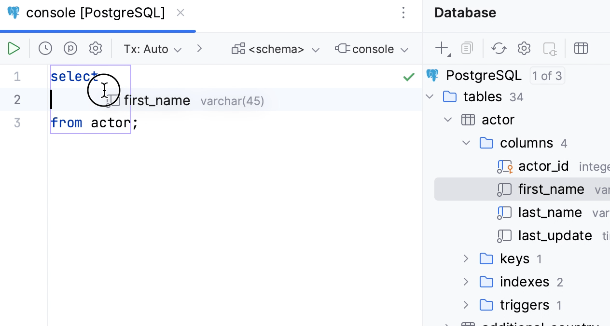Show the query execution plan
Image resolution: width=610 pixels, height=326 pixels.
(x=70, y=48)
